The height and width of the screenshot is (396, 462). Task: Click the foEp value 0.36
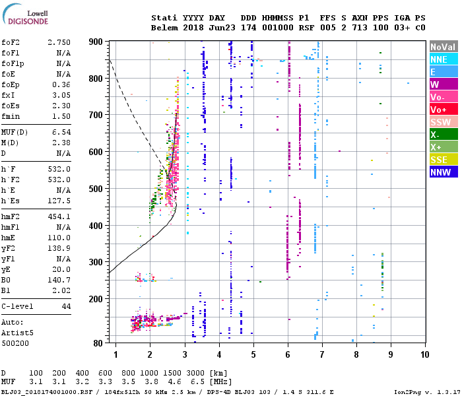tap(61, 84)
